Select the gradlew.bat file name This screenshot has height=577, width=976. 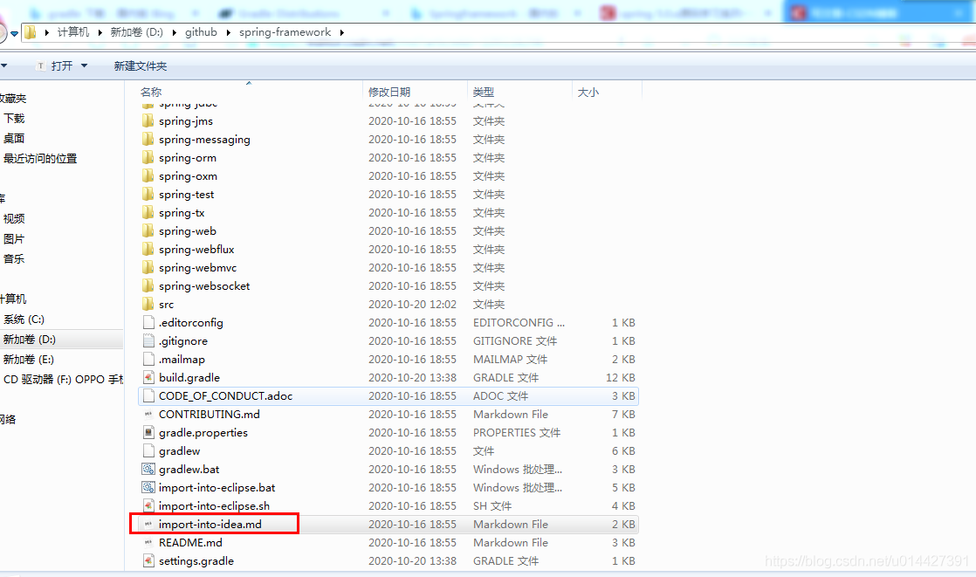(189, 470)
